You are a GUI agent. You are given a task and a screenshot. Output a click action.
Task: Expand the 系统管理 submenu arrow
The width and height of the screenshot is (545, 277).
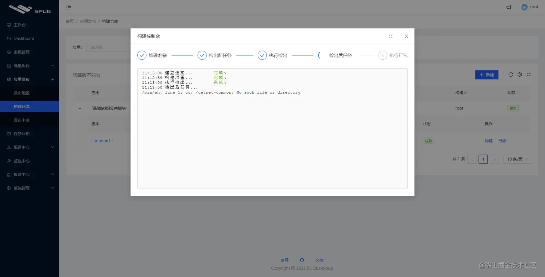[52, 188]
